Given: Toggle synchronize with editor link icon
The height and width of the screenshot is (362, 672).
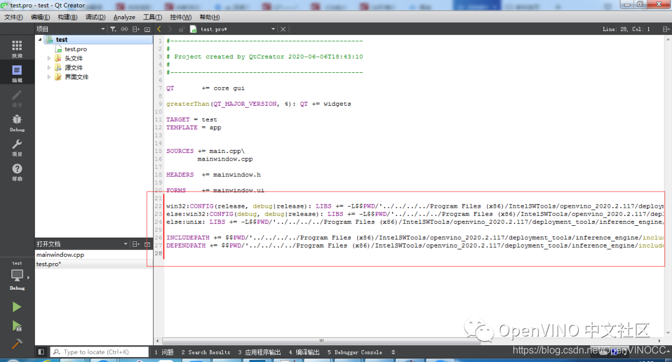Looking at the screenshot, I should [x=124, y=29].
